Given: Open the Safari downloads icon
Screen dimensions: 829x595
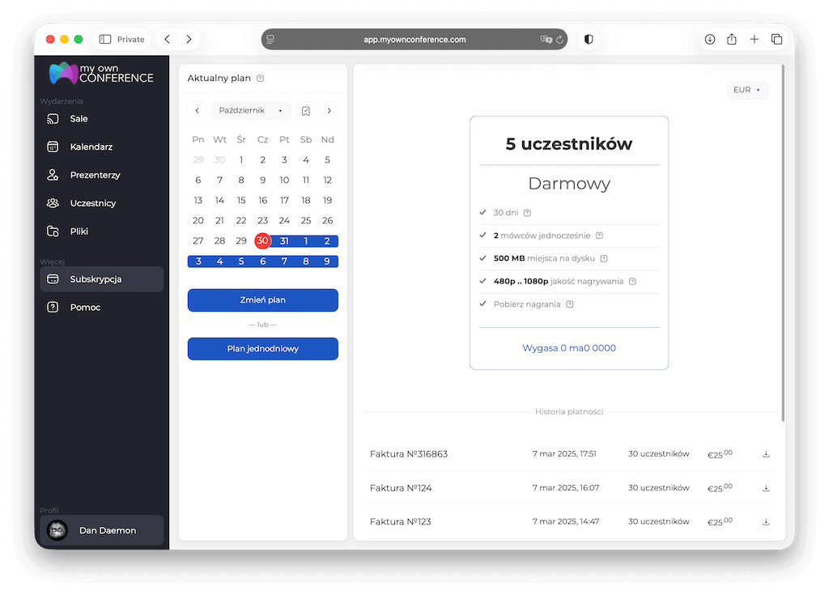Looking at the screenshot, I should [710, 39].
